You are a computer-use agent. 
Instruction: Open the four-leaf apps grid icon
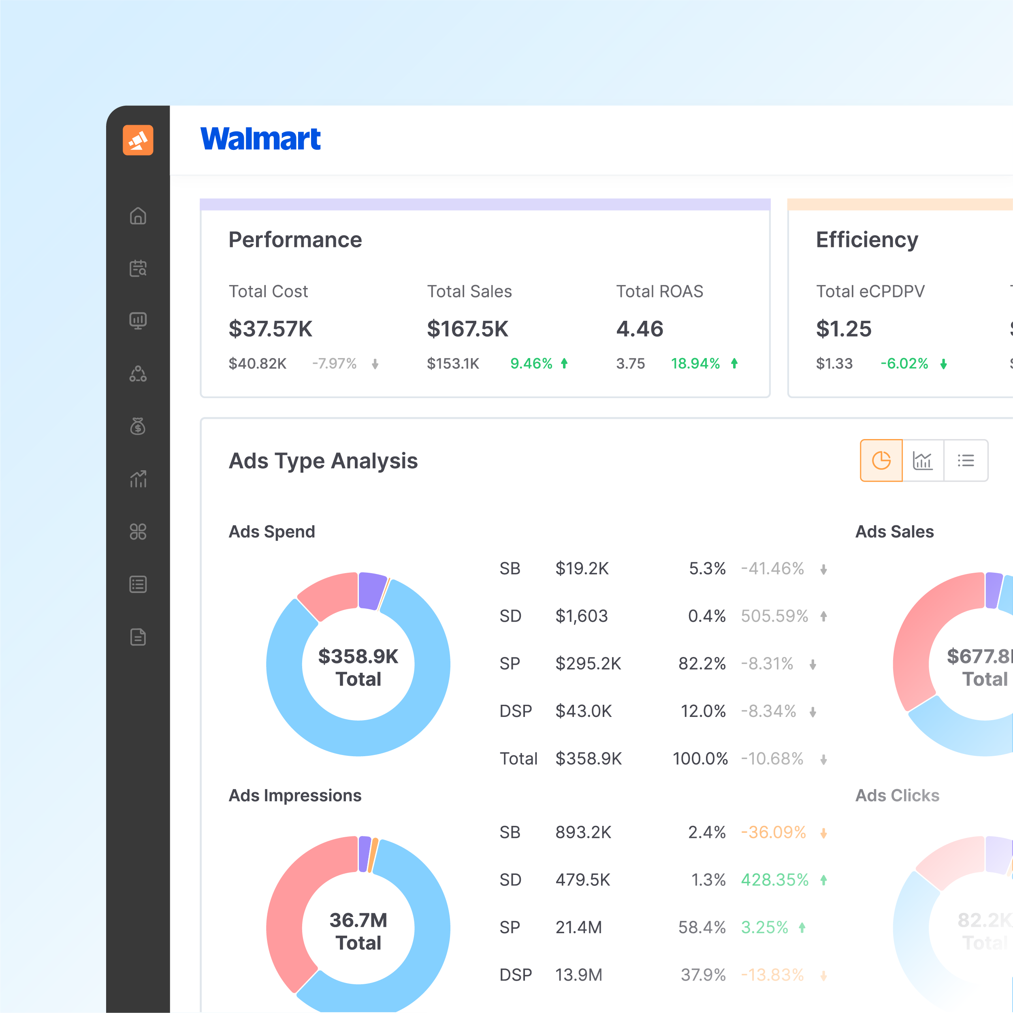pyautogui.click(x=138, y=532)
